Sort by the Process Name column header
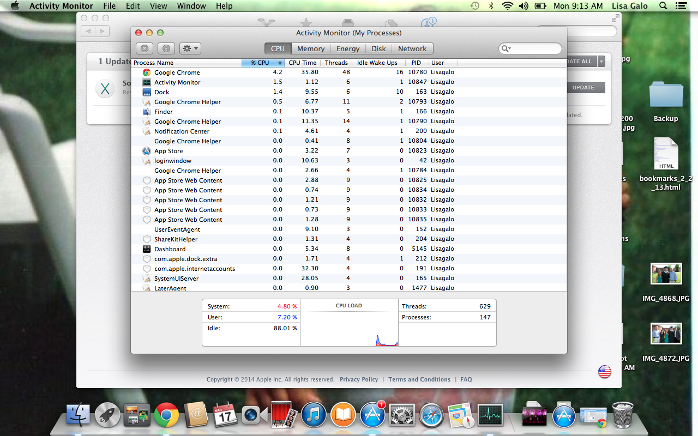 (x=186, y=63)
